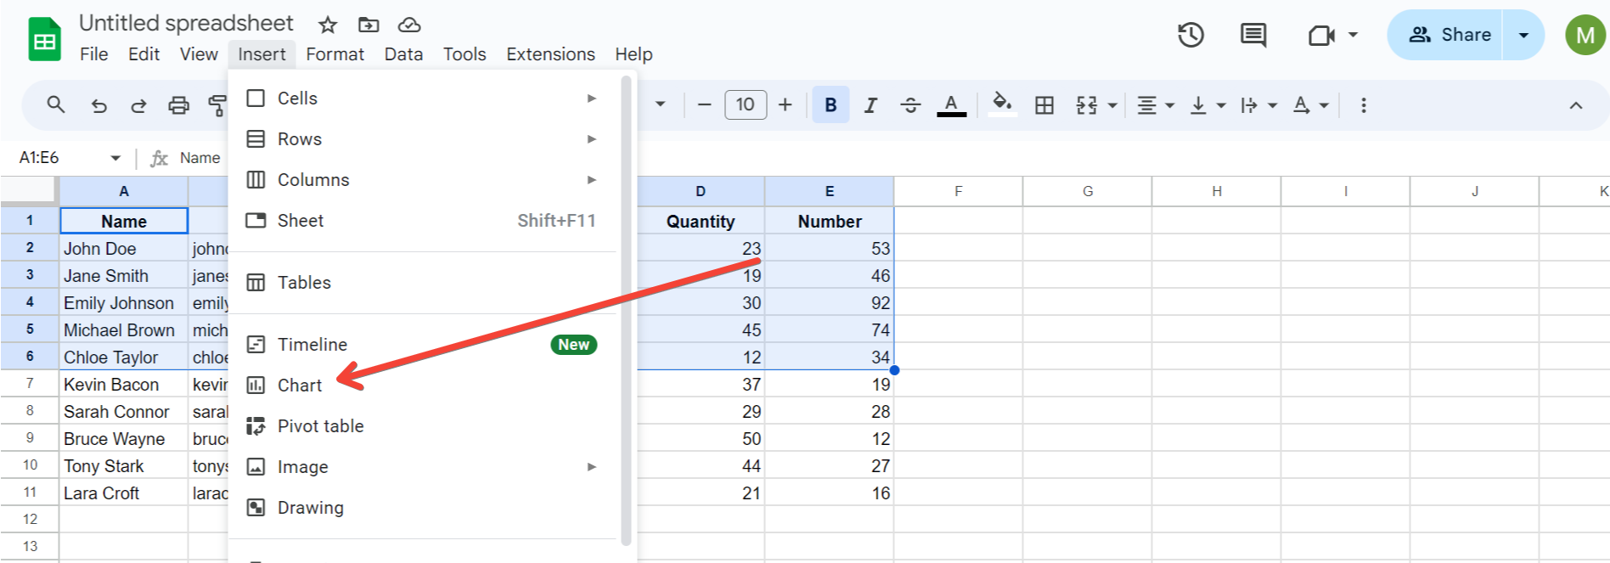Apply strikethrough formatting

click(910, 105)
